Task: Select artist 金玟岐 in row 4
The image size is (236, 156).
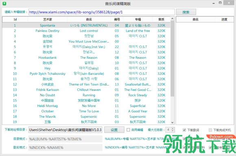Action: [x=48, y=42]
